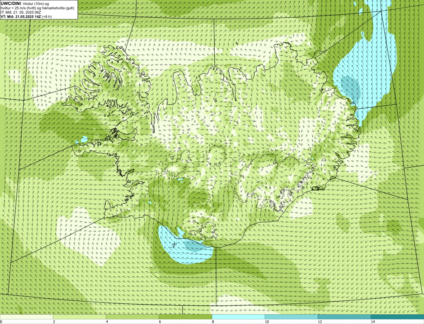
Task: Click the legend scale label "8"
Action: [213, 322]
